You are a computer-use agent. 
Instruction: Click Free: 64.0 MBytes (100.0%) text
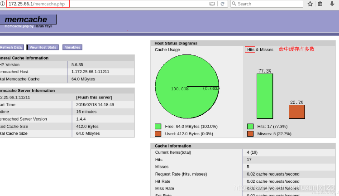pyautogui.click(x=191, y=127)
